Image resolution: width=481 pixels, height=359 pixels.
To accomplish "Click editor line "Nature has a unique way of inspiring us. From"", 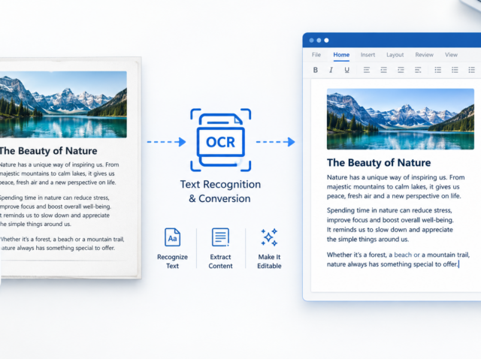I will tap(396, 177).
